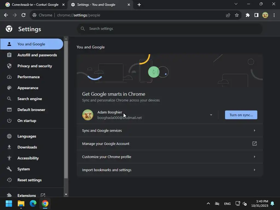Click the Search settings field
Screen dimensions: 280x210
point(170,28)
